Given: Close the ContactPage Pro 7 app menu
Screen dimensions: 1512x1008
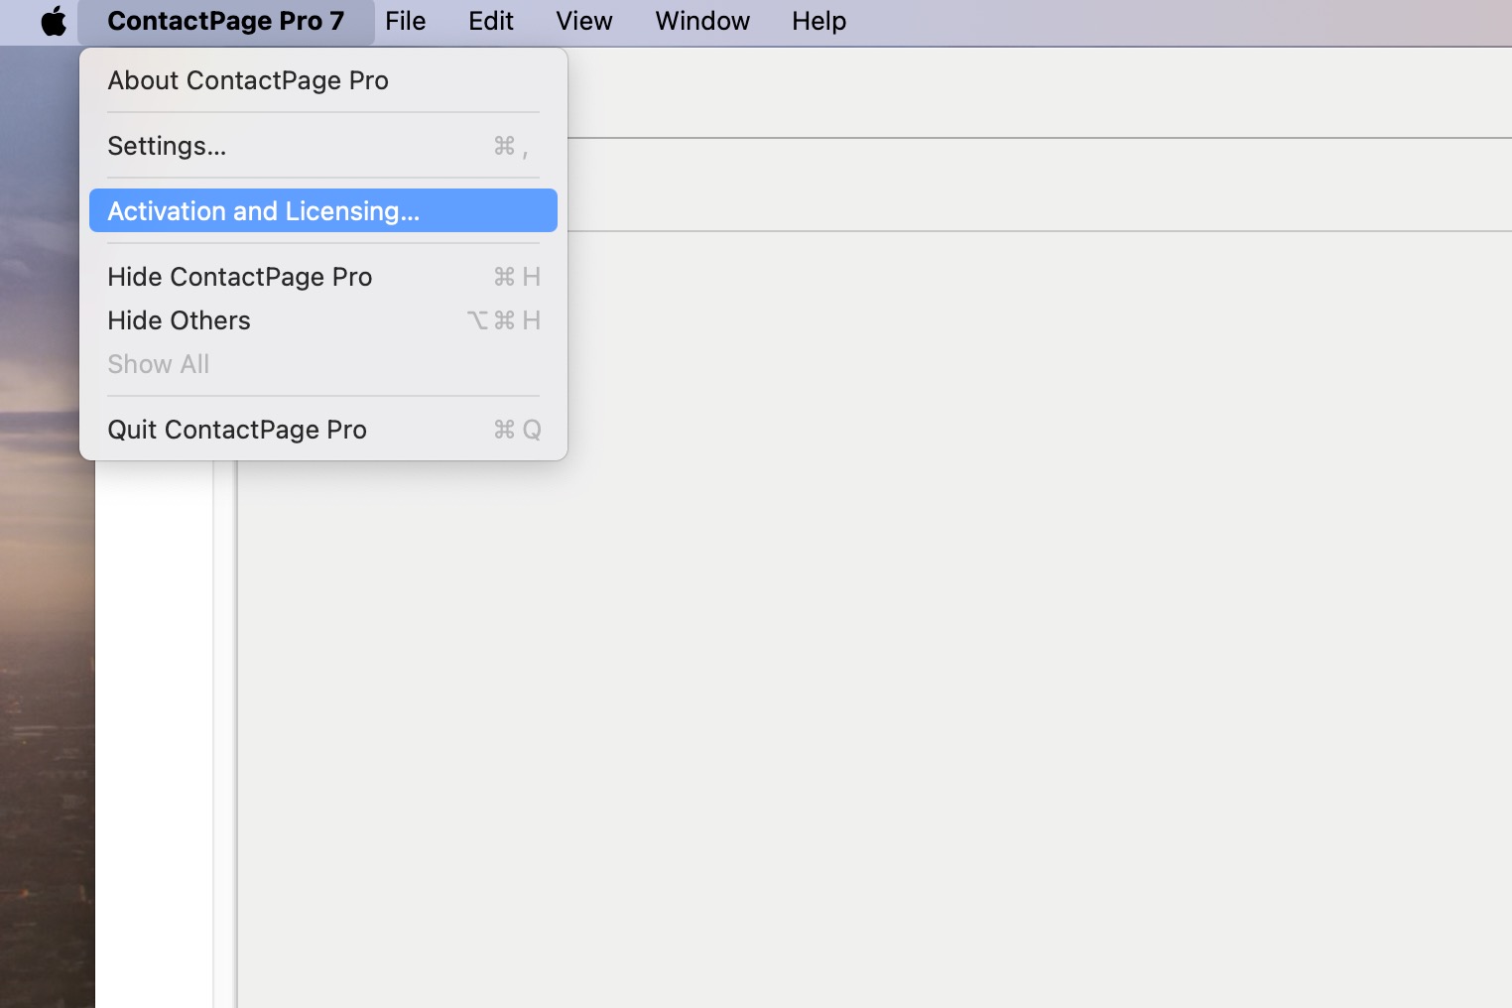Looking at the screenshot, I should [225, 21].
